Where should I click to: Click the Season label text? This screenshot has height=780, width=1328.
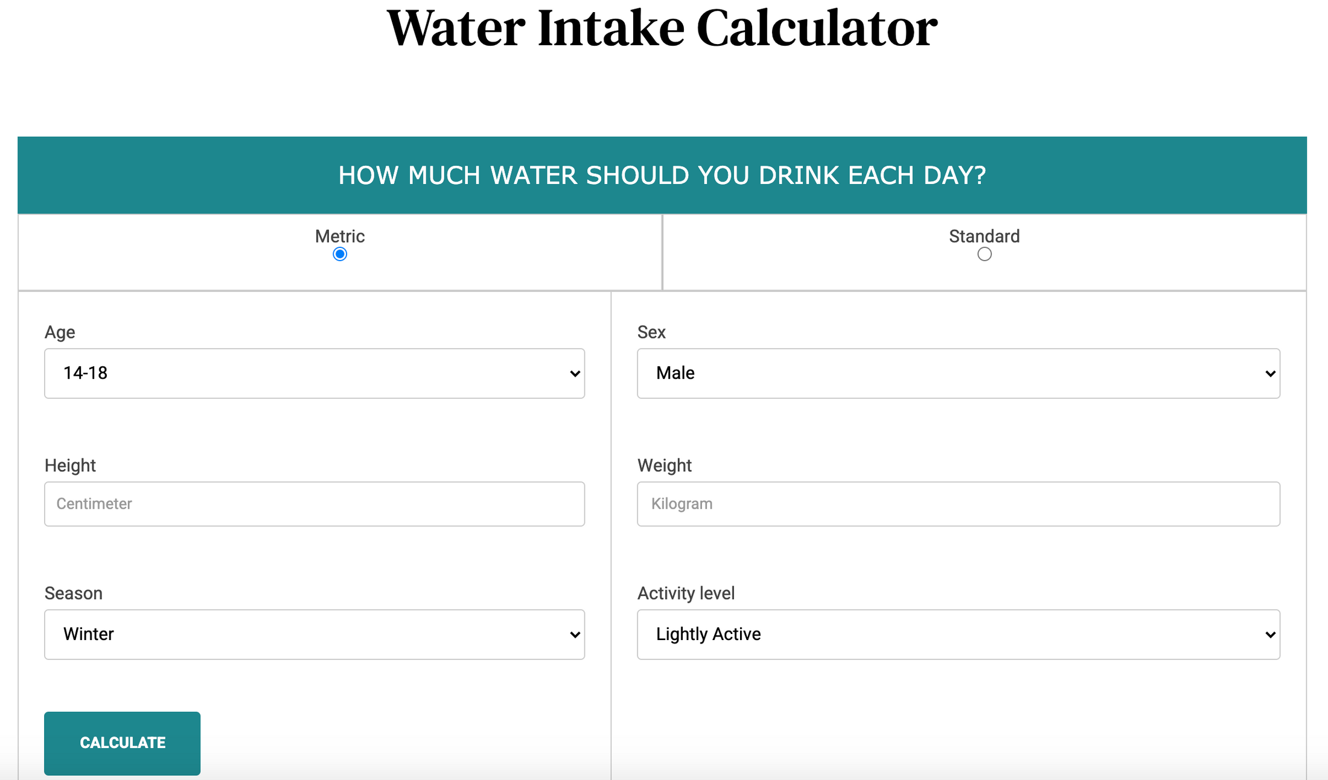point(73,593)
